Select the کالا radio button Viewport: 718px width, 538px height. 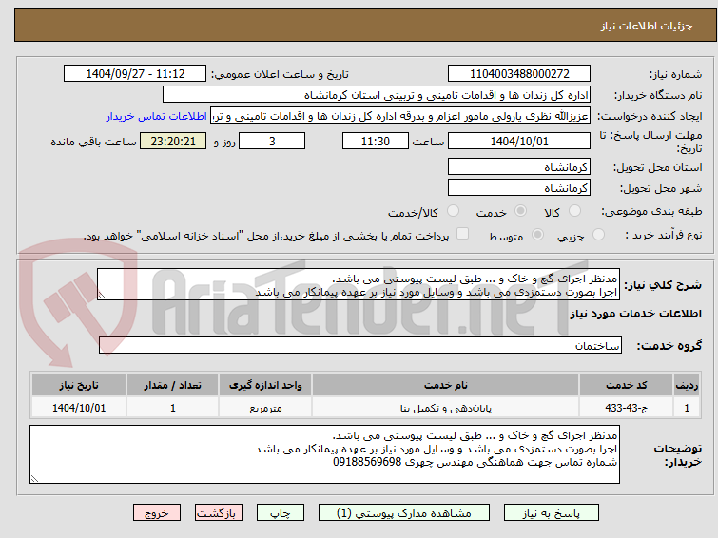pos(574,211)
